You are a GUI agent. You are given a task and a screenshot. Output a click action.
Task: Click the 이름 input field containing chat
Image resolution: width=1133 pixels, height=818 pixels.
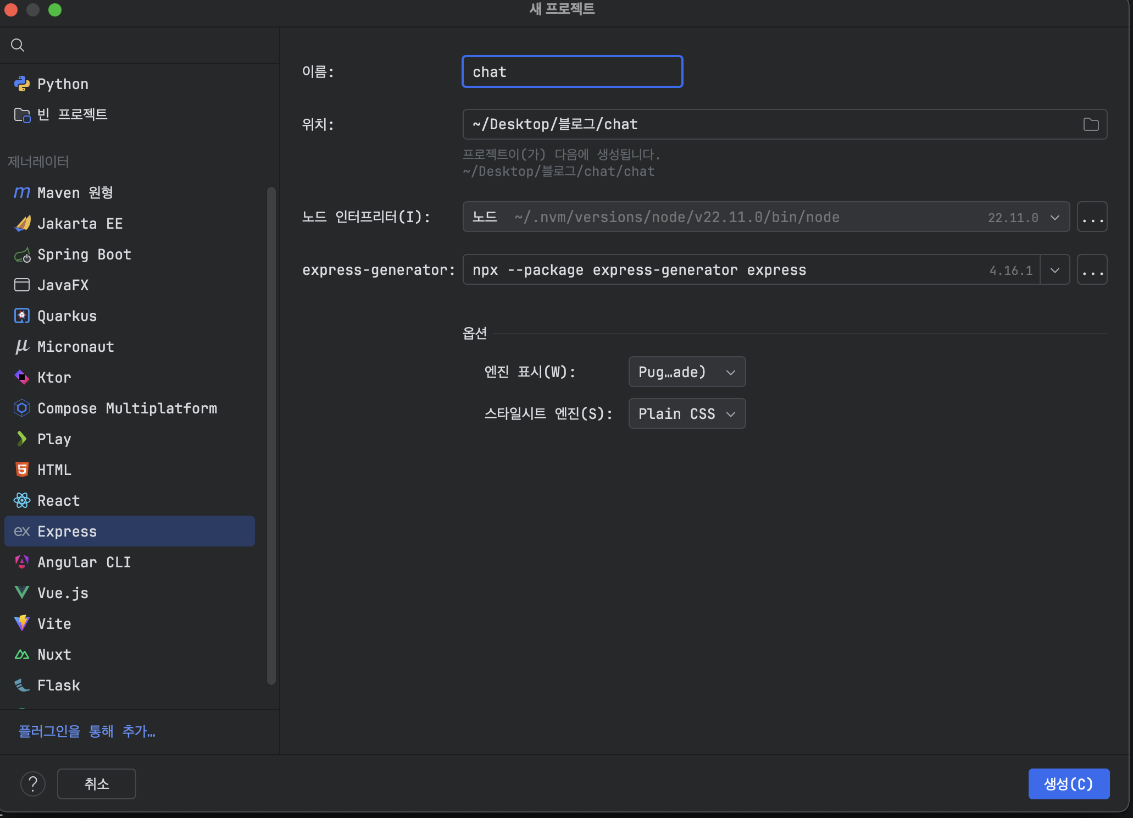coord(572,71)
